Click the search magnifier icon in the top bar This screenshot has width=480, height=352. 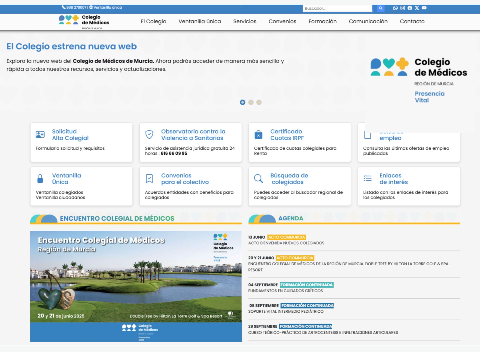coord(380,8)
